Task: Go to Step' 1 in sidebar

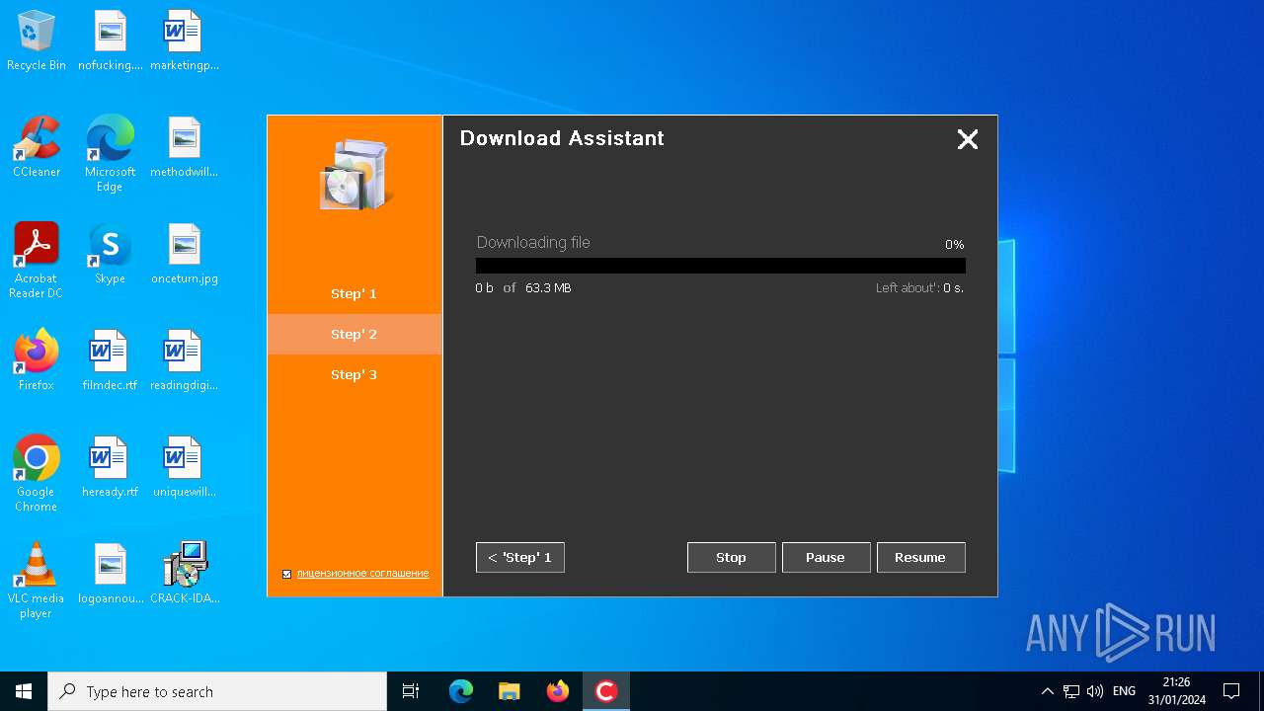Action: tap(354, 293)
